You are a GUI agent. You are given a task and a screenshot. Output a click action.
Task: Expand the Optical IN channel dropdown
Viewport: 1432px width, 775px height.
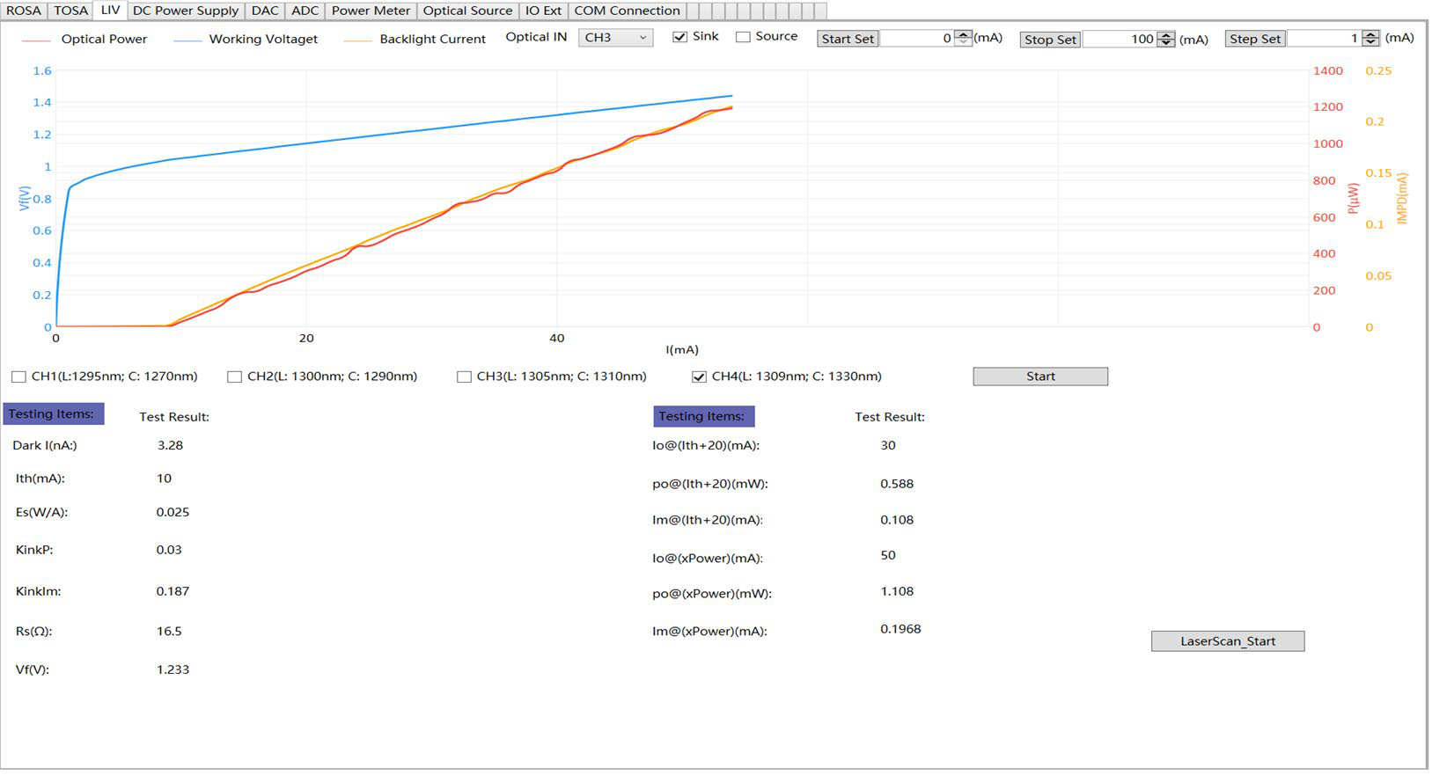616,38
